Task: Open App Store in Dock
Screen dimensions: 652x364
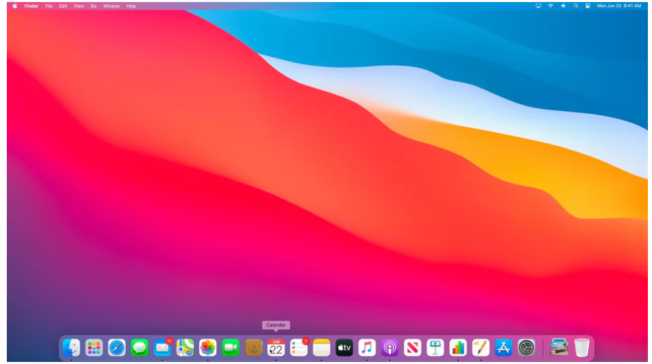Action: (x=503, y=348)
